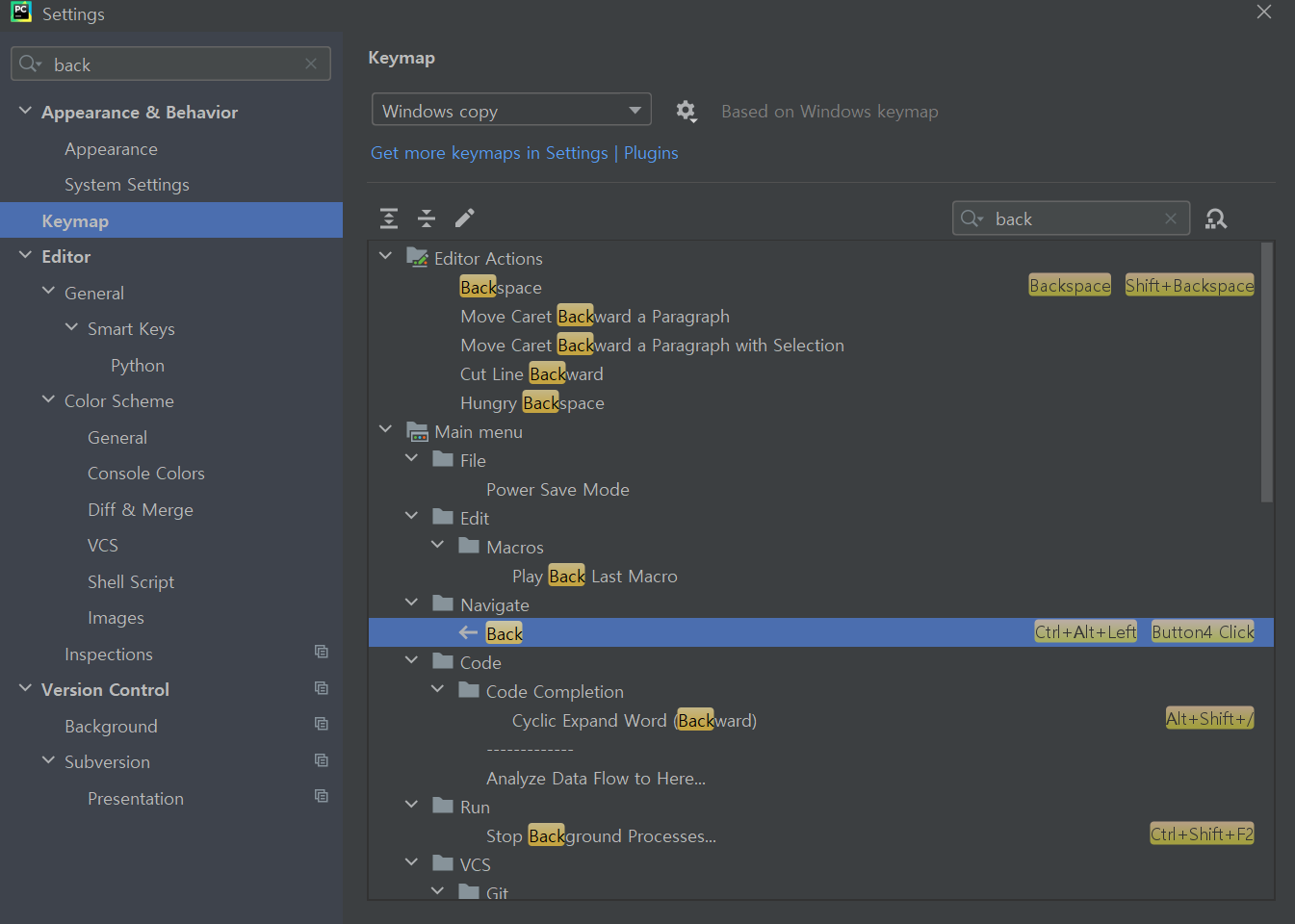Viewport: 1295px width, 924px height.
Task: Click the Shift+Backspace shortcut badge
Action: pyautogui.click(x=1189, y=286)
